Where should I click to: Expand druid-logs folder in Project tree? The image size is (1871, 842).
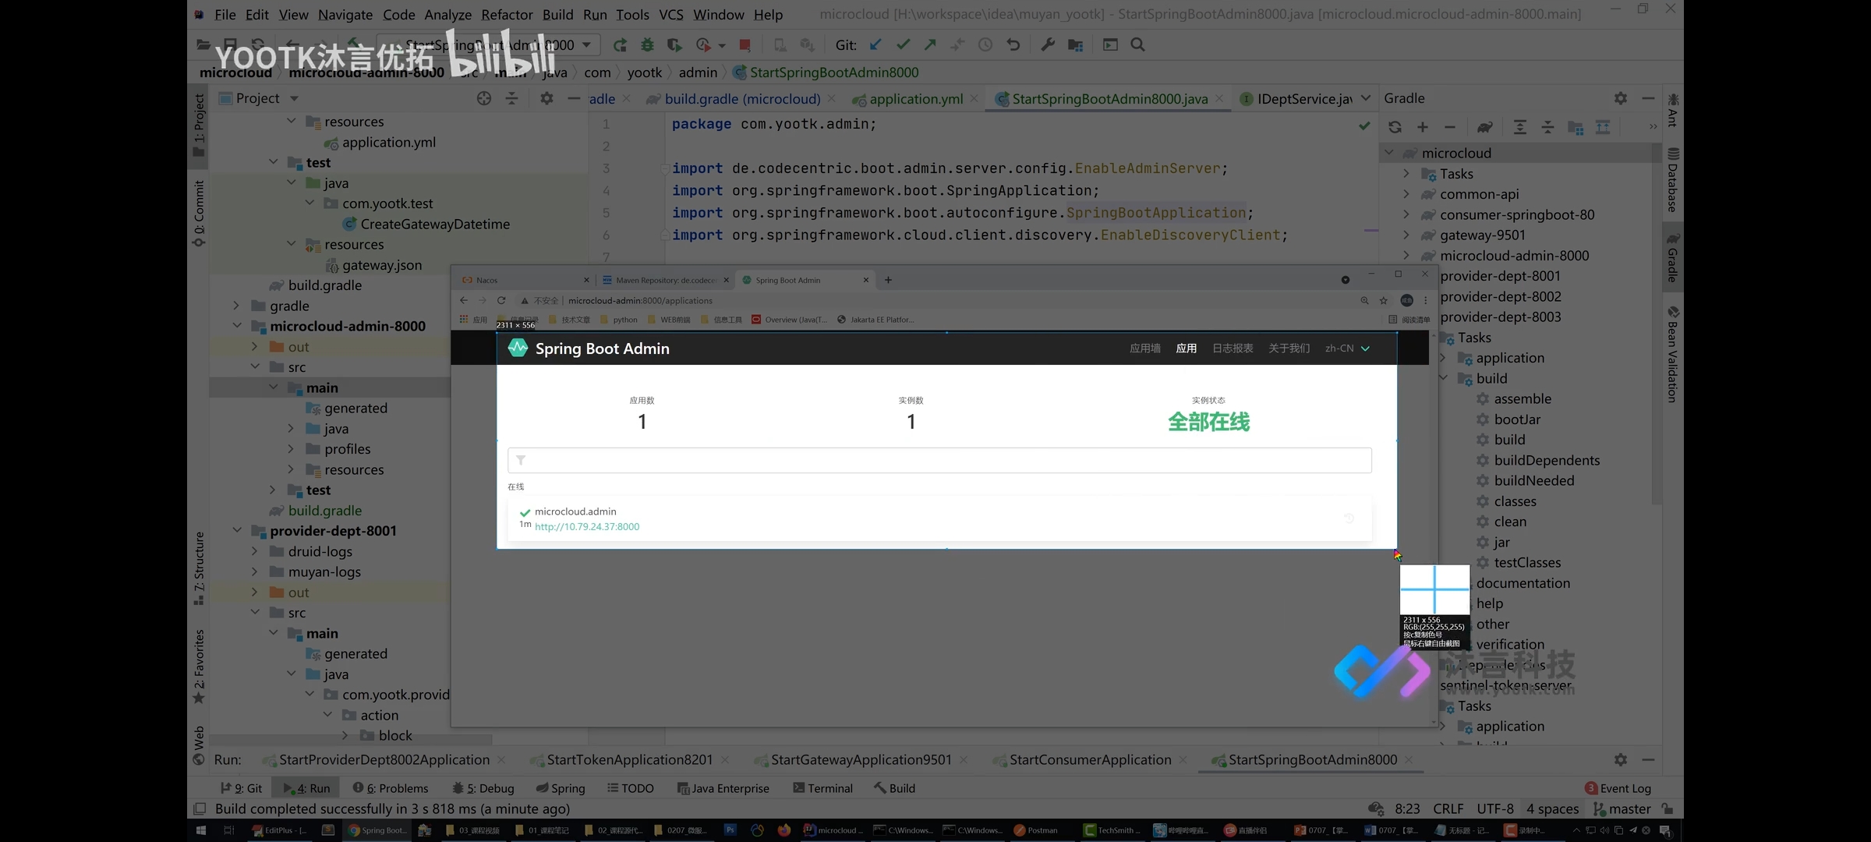click(255, 551)
